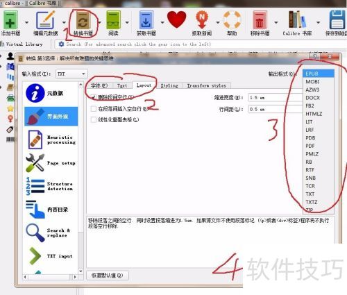Select PDB output format
347x295 pixels.
(319, 137)
